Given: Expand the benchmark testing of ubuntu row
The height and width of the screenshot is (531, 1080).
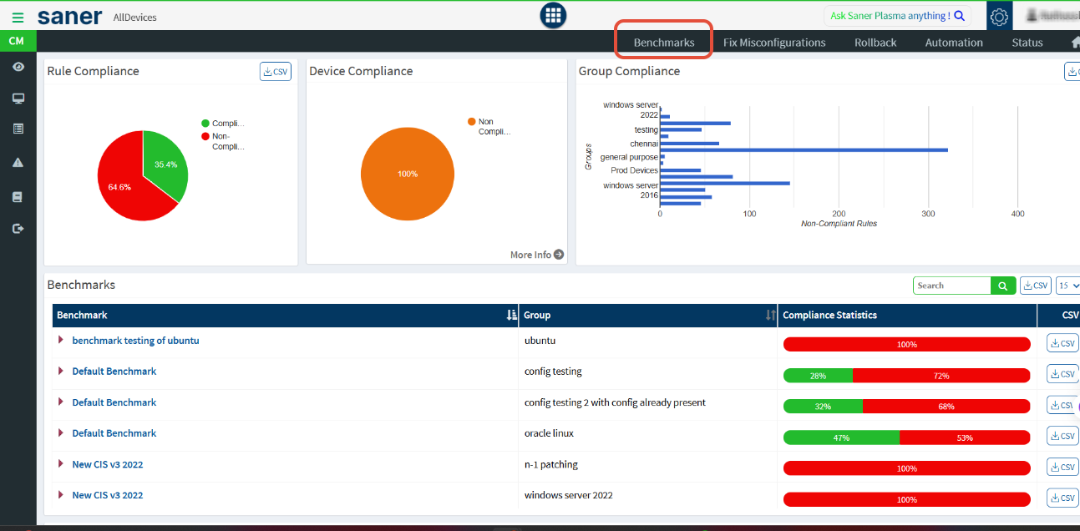Looking at the screenshot, I should (61, 341).
